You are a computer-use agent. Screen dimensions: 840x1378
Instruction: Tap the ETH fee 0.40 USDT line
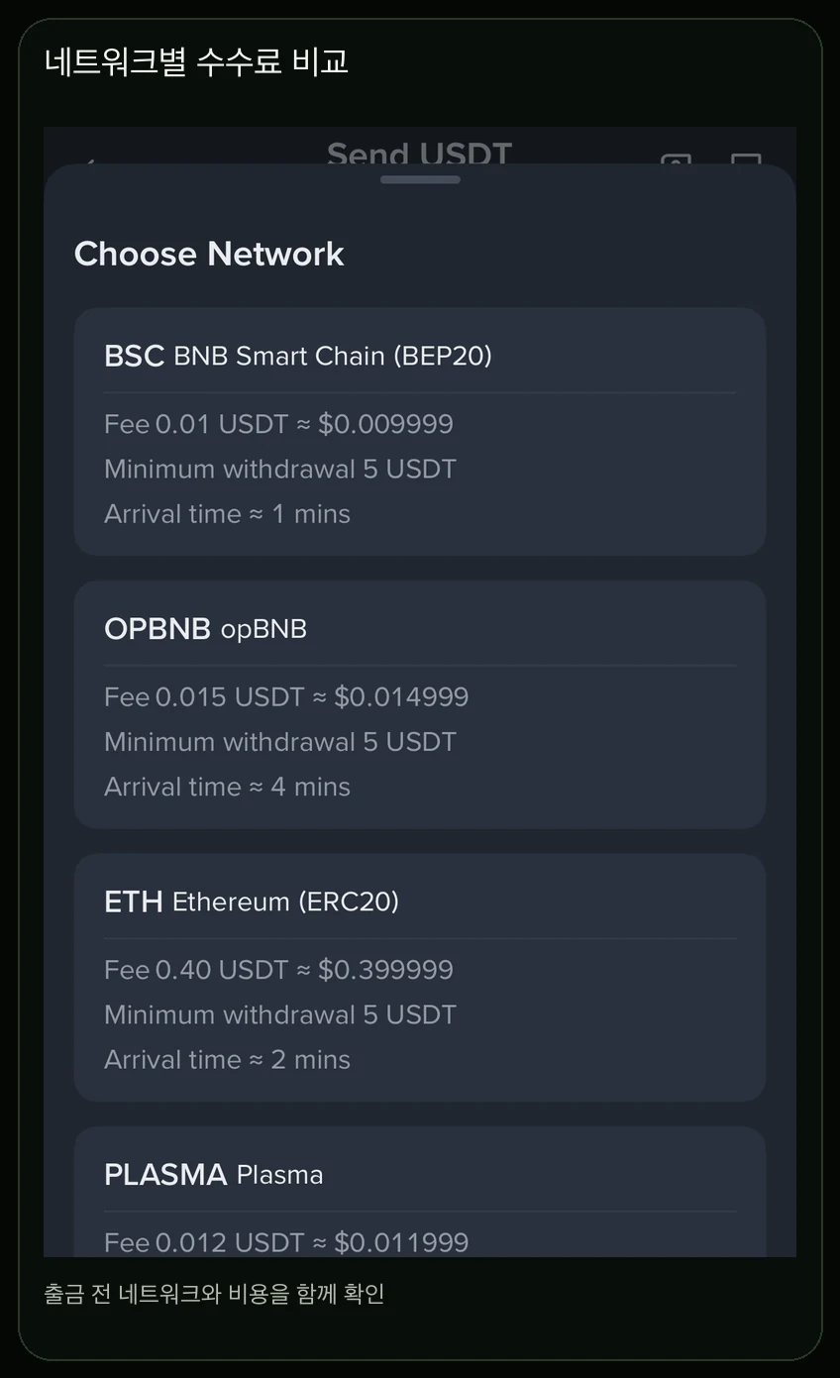coord(278,969)
